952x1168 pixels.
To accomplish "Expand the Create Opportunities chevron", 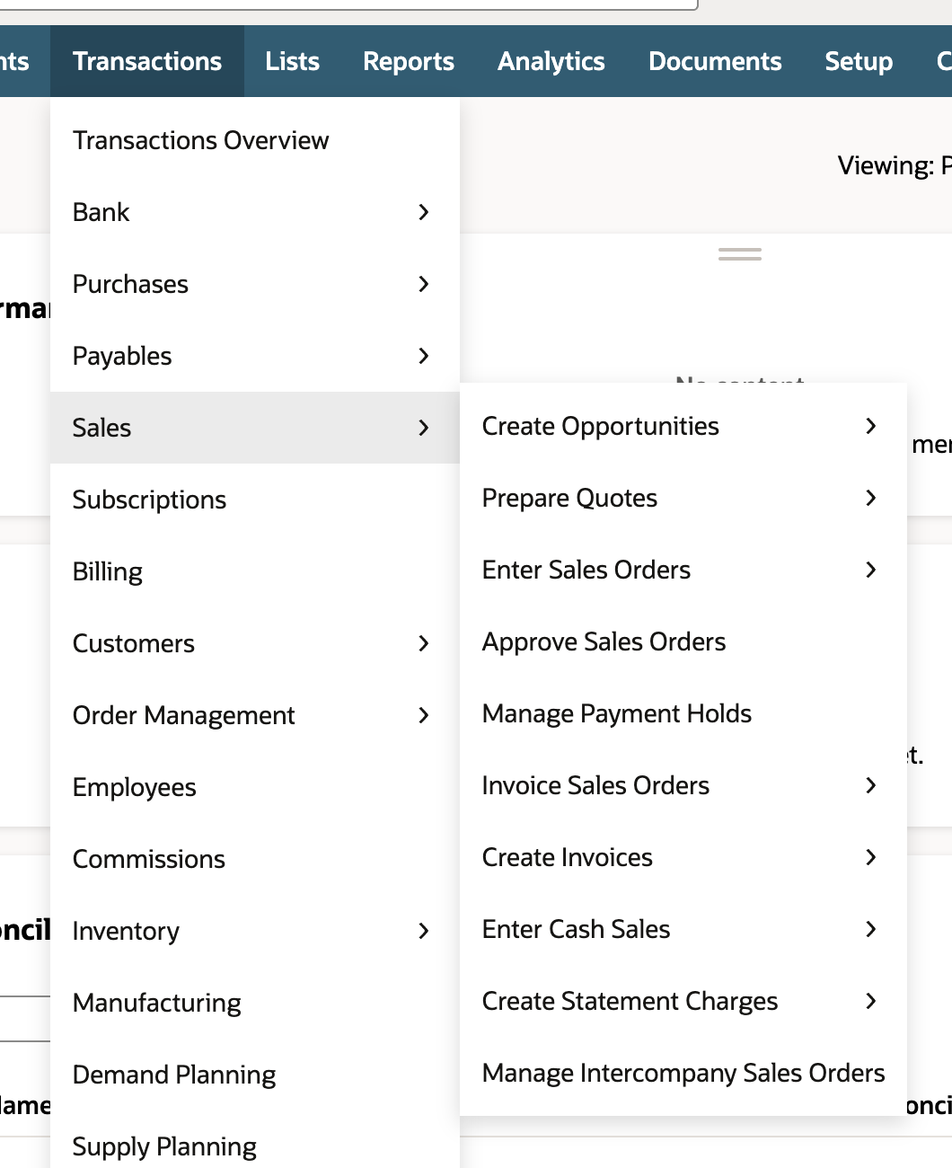I will coord(870,426).
